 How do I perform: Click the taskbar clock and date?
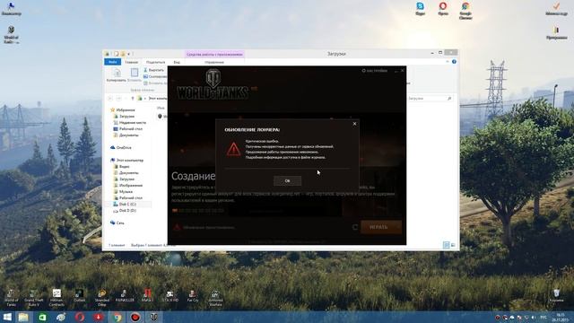pos(561,317)
